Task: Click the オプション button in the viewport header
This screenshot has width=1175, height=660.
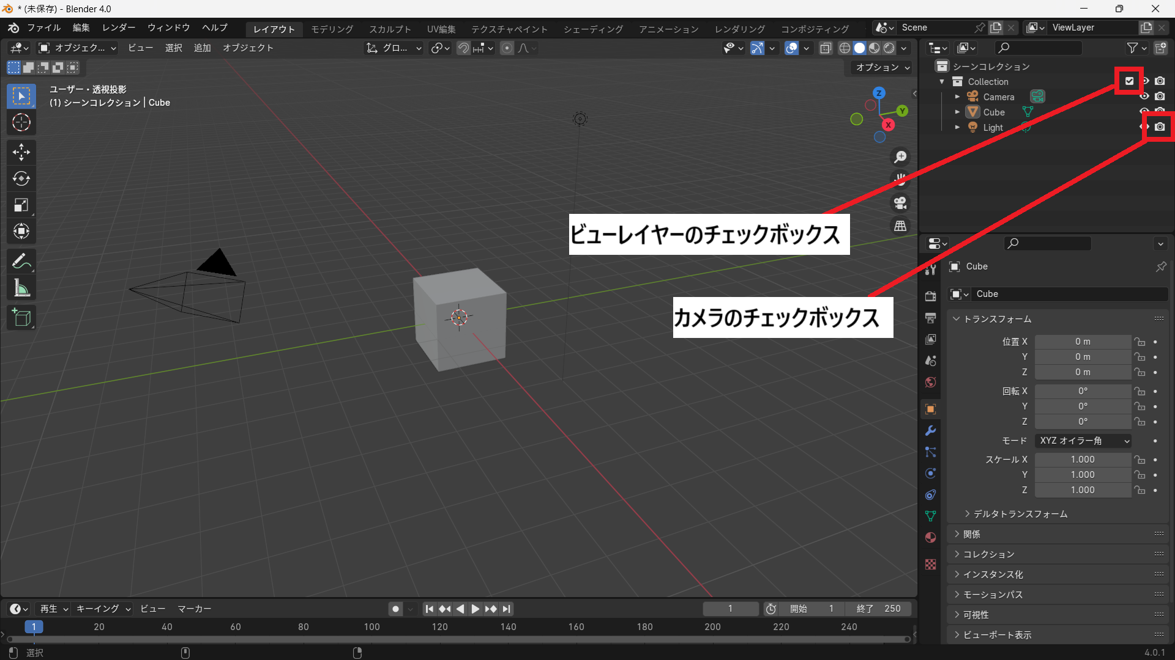Action: pyautogui.click(x=882, y=67)
